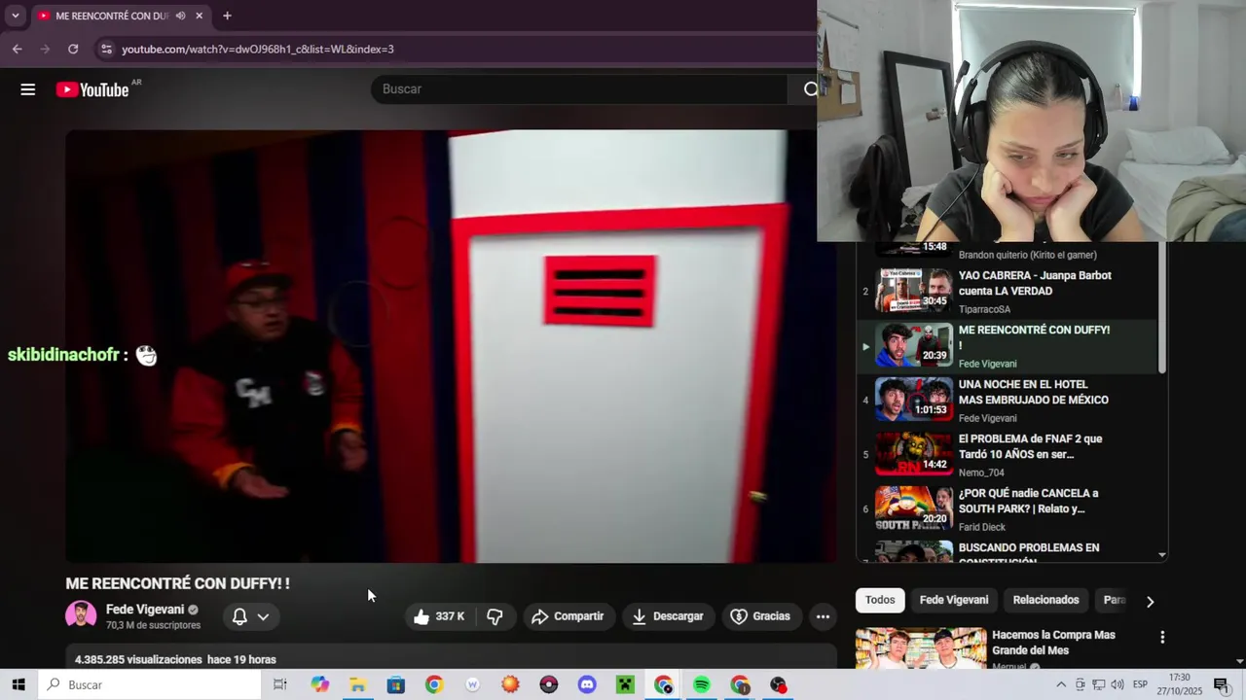Open Spotify from the taskbar

(x=702, y=684)
